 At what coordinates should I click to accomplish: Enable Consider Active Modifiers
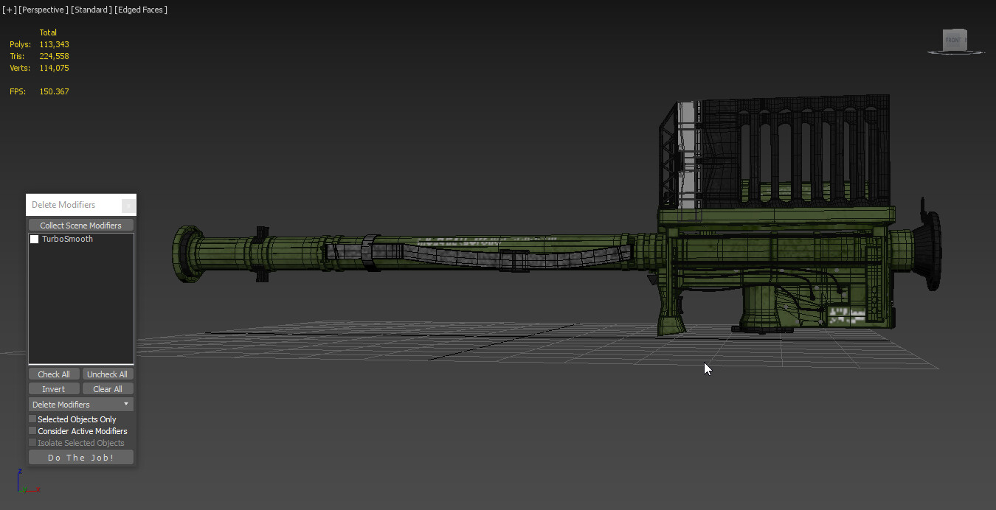click(32, 430)
